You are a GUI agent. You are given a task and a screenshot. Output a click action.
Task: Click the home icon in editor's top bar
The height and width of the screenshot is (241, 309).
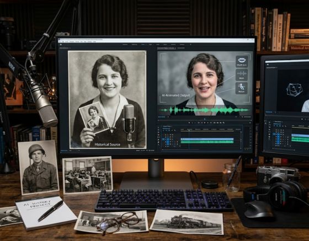(61, 45)
